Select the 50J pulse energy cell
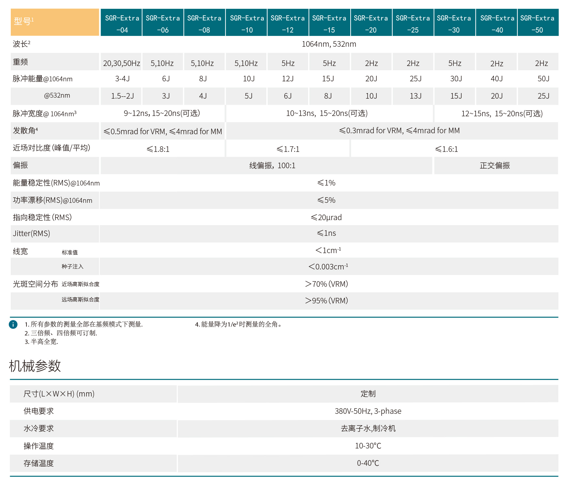 coord(543,79)
